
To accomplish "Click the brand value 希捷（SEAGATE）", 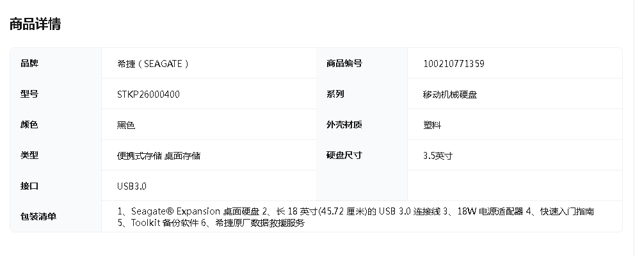I will tap(153, 64).
